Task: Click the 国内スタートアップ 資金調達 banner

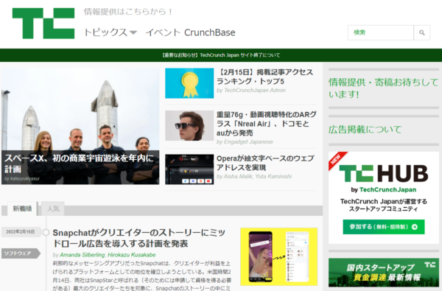Action: tap(384, 273)
